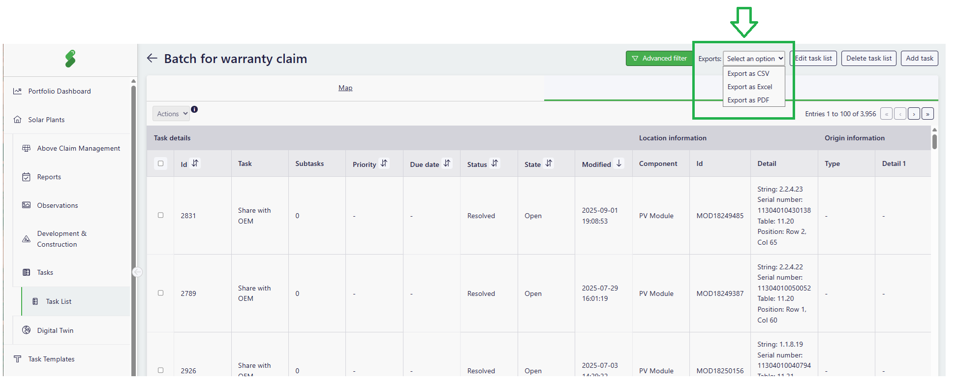
Task: Go to next page of entries
Action: [914, 114]
